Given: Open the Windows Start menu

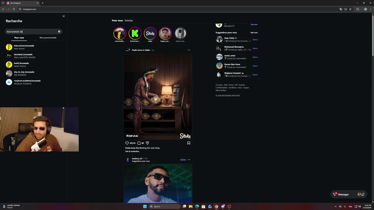Looking at the screenshot, I should (145, 206).
